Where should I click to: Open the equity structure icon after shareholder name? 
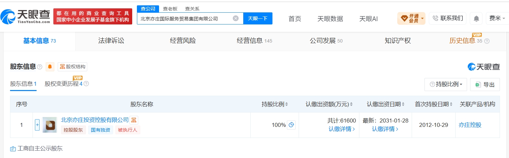point(134,120)
